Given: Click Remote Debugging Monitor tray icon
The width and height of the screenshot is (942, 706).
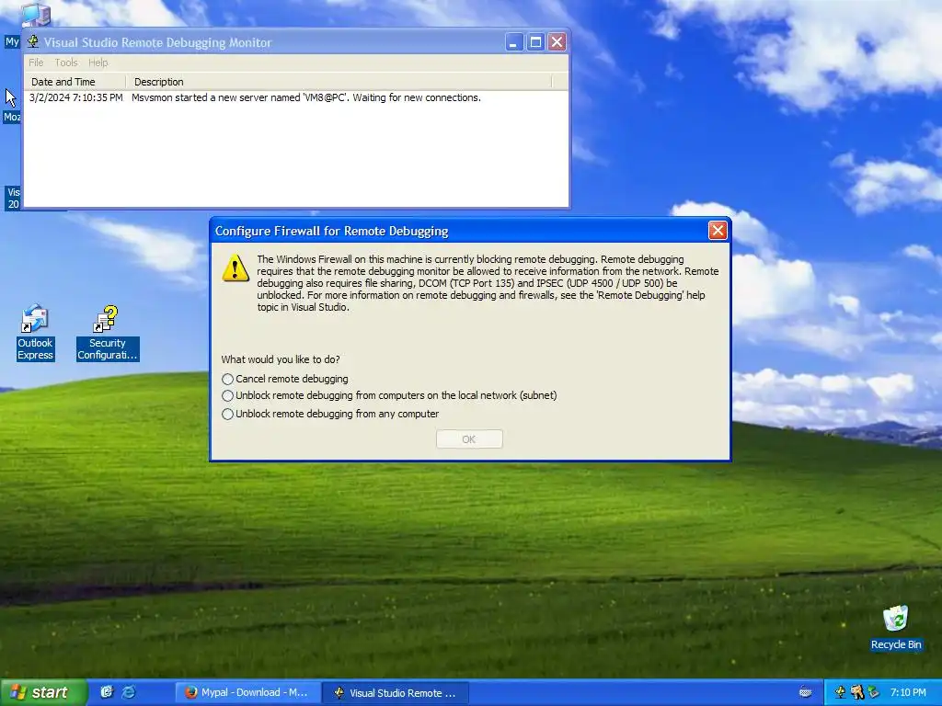Looking at the screenshot, I should click(x=841, y=693).
